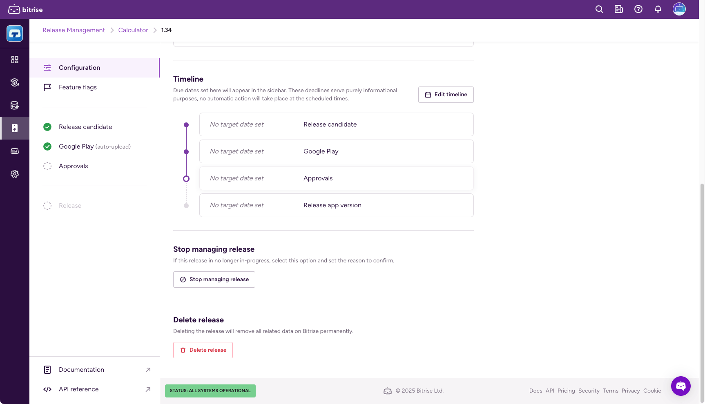This screenshot has height=404, width=705.
Task: Open the changelog news icon in top bar
Action: [x=618, y=9]
